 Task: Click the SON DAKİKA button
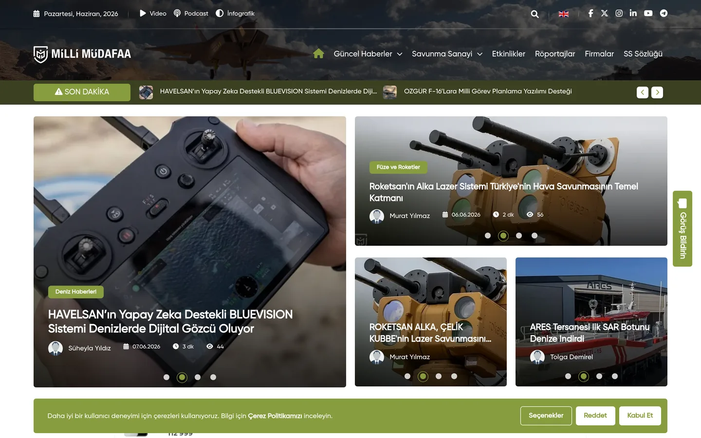(x=82, y=92)
